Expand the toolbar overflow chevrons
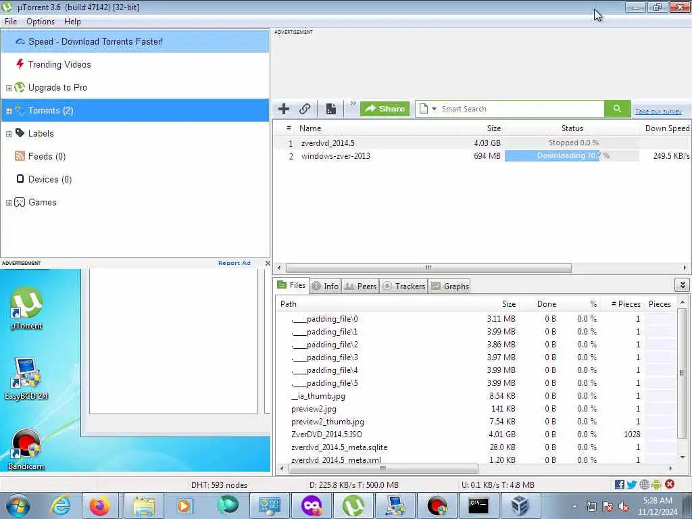The width and height of the screenshot is (692, 519). (353, 103)
